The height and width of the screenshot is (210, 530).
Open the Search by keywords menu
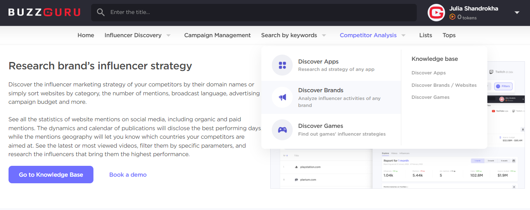point(289,35)
